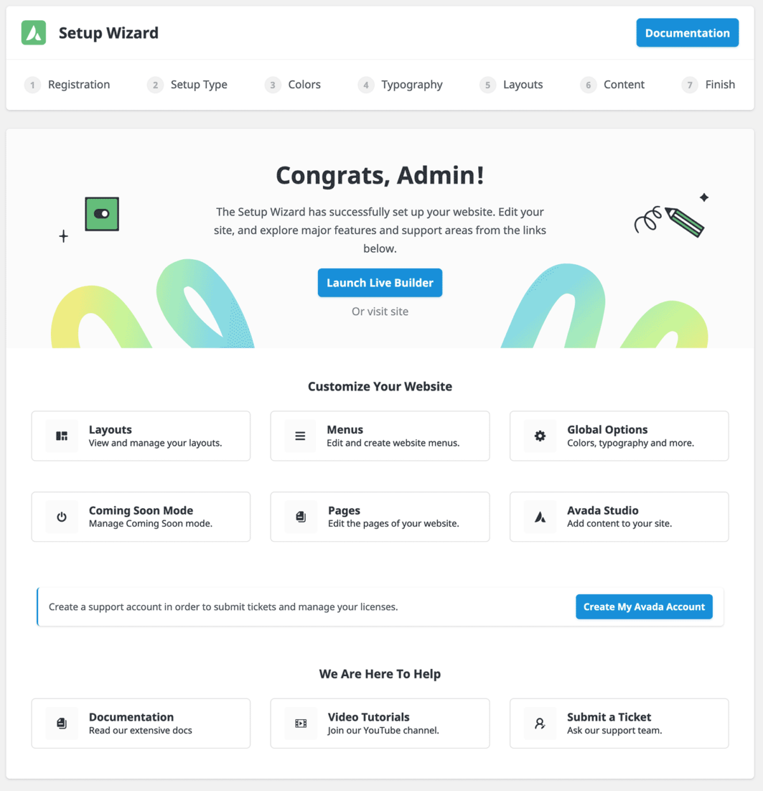Click the Menus hamburger icon

coord(300,436)
